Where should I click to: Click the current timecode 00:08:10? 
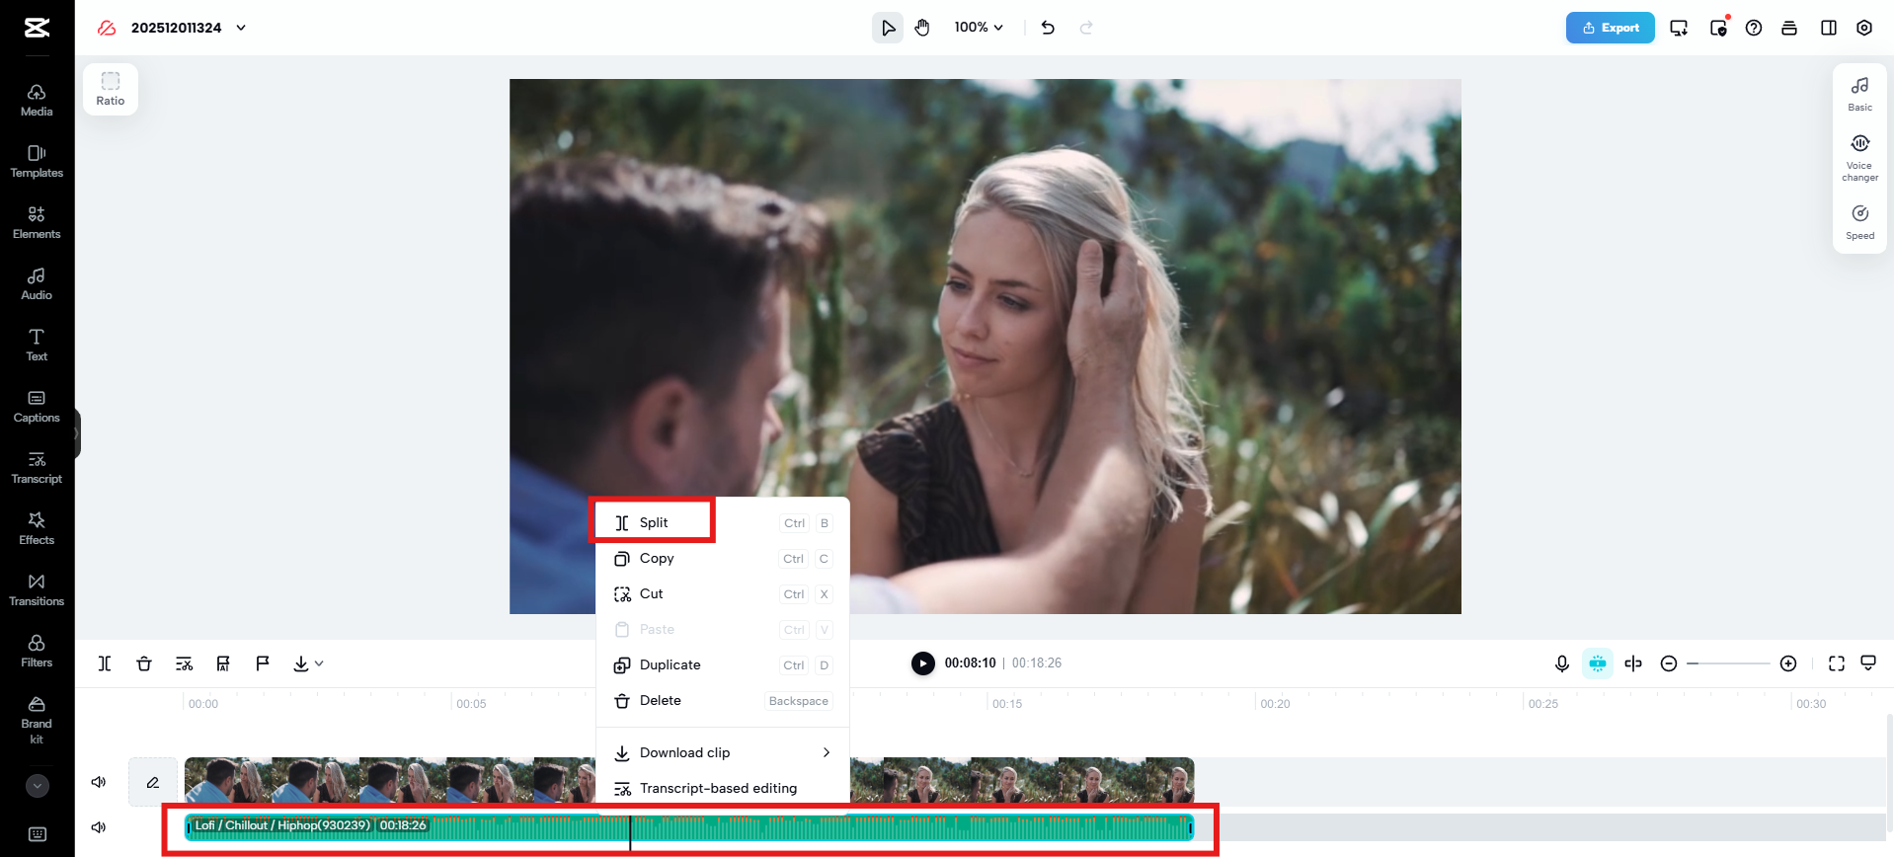(970, 662)
